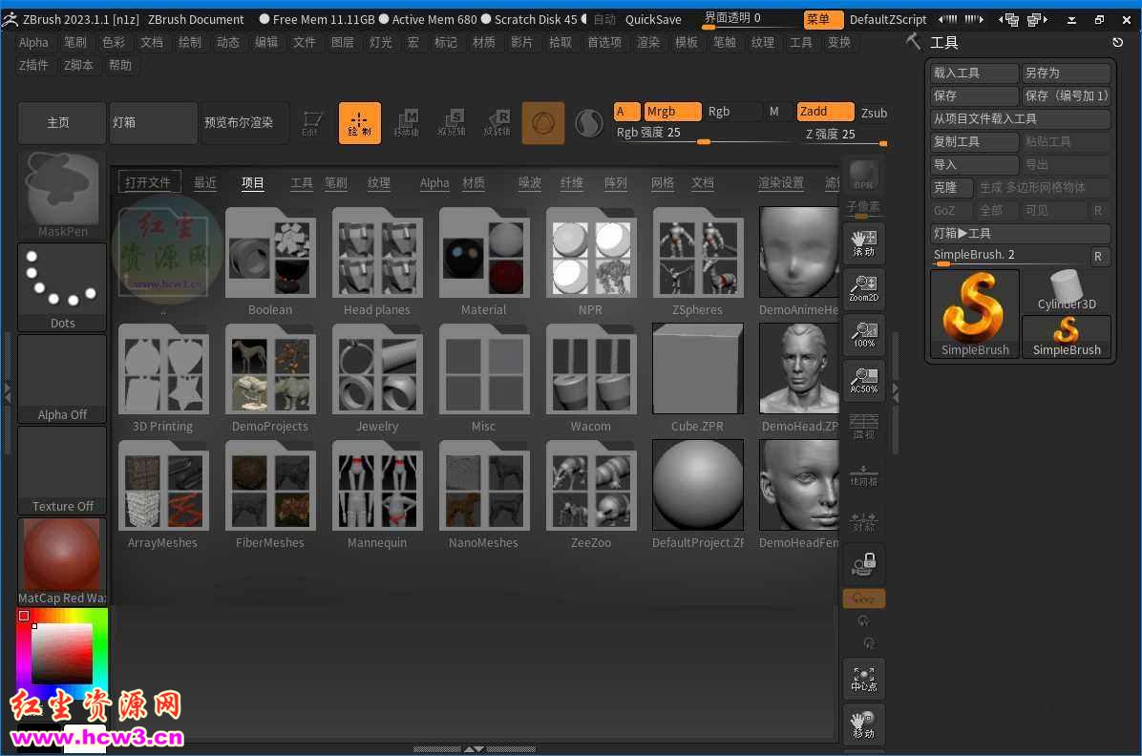Click the 载入工具 load tool button
This screenshot has width=1142, height=756.
pos(975,73)
